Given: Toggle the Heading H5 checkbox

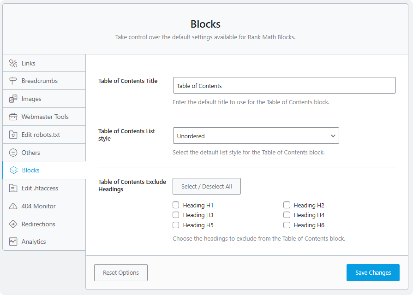Looking at the screenshot, I should 176,225.
